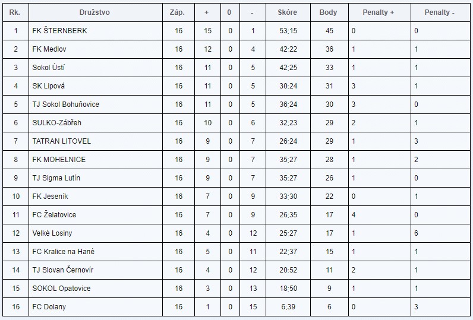Screen dimensions: 473x320
Task: Click FK MOHELNICE team name
Action: pos(59,160)
